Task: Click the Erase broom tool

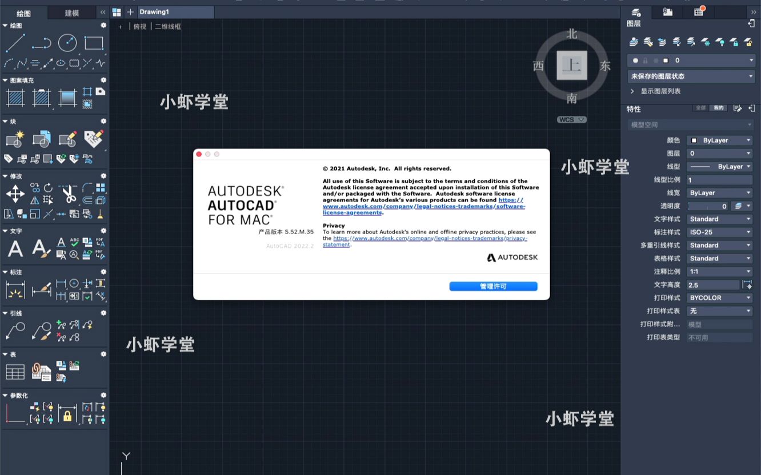Action: (x=101, y=214)
